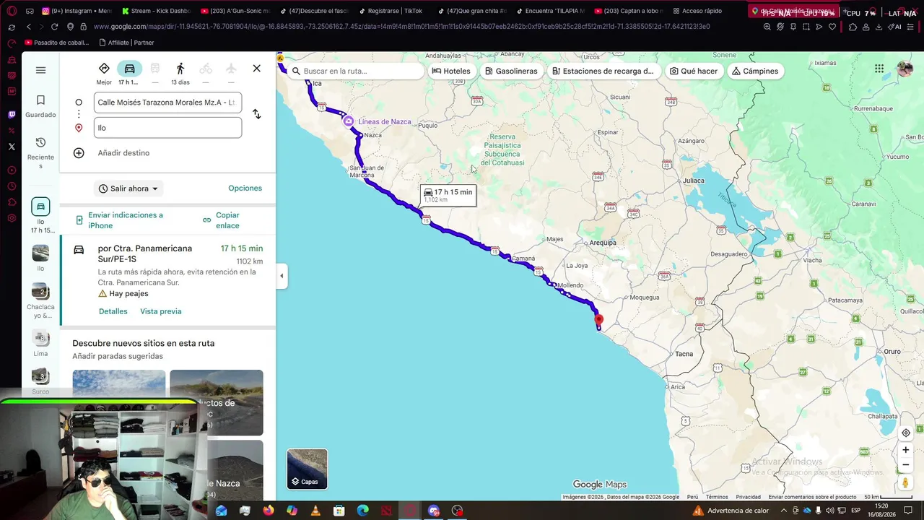924x520 pixels.
Task: Open the Salir ahora departure dropdown
Action: coord(128,188)
